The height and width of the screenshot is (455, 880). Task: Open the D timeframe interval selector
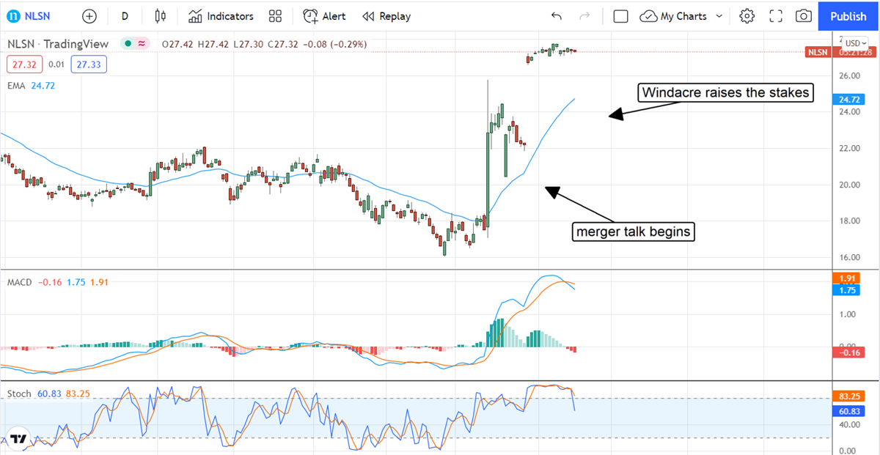click(x=125, y=16)
